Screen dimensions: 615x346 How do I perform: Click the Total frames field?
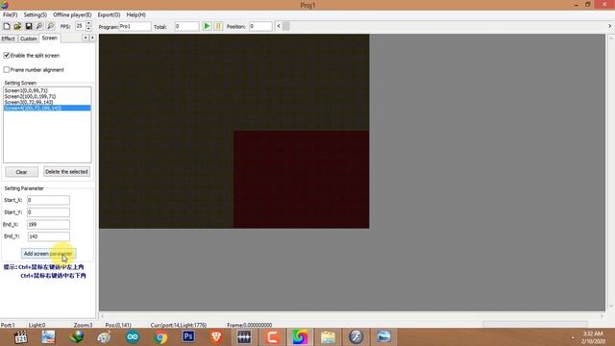(x=186, y=26)
